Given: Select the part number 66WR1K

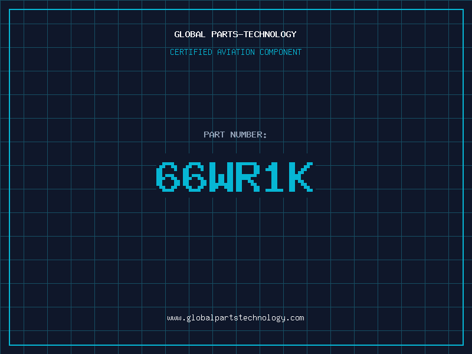Looking at the screenshot, I should pos(235,177).
